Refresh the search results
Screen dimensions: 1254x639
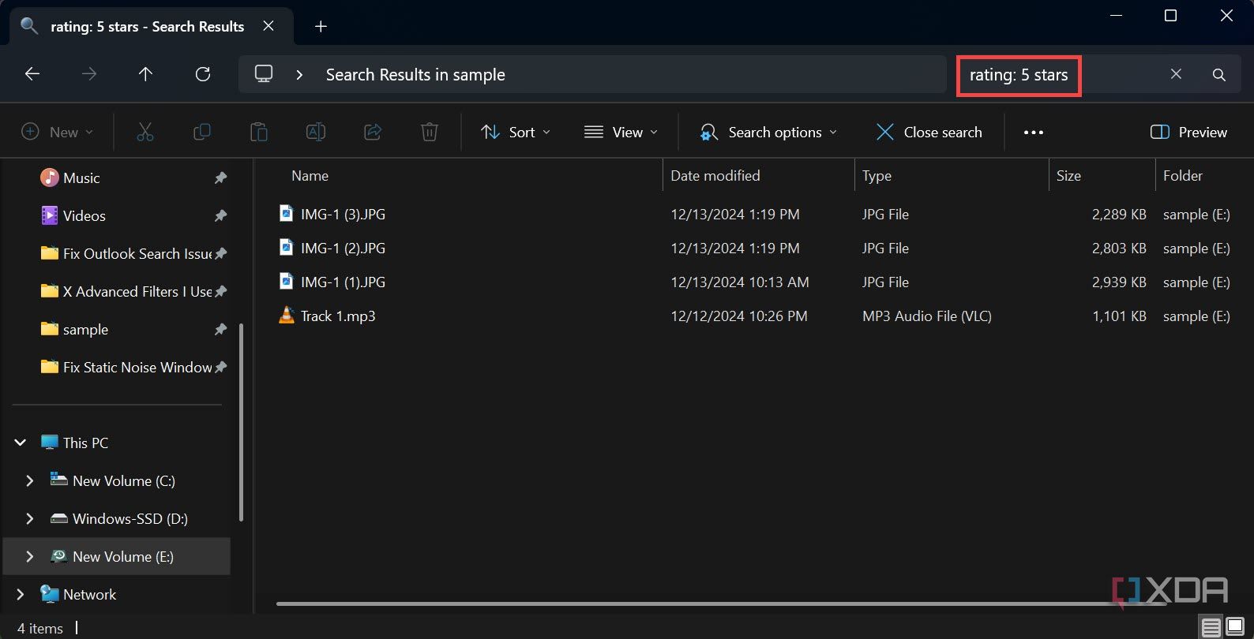(x=203, y=74)
